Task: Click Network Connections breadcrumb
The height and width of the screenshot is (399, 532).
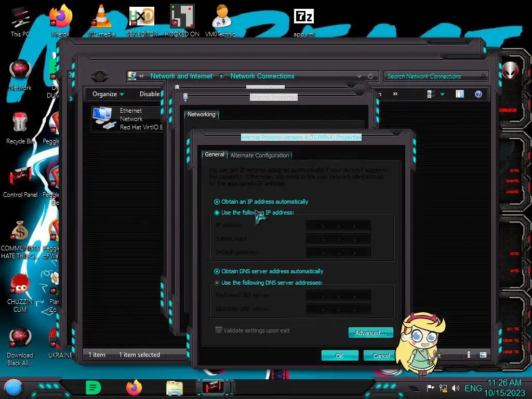Action: pos(262,76)
